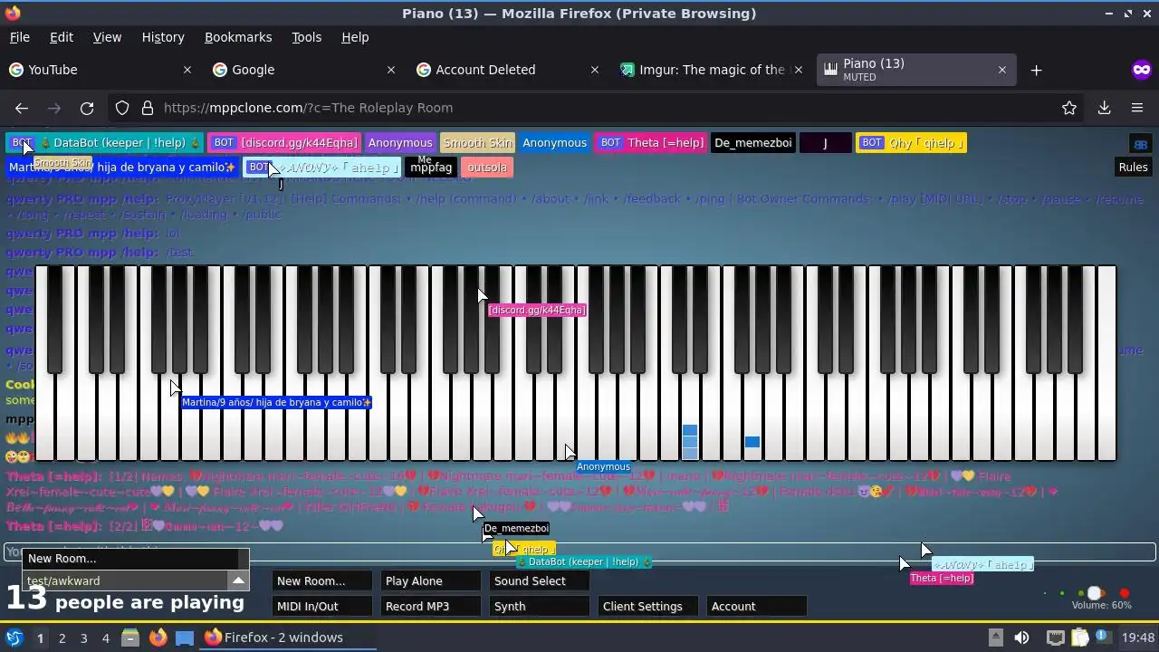Close the Piano (13) tab

tap(1001, 70)
